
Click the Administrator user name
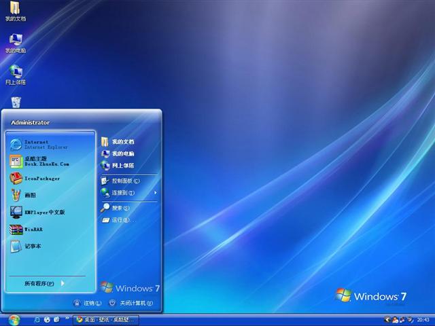(30, 122)
